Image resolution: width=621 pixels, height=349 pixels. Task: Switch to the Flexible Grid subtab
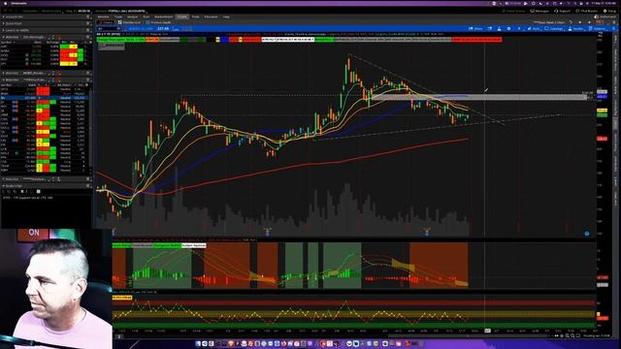129,22
